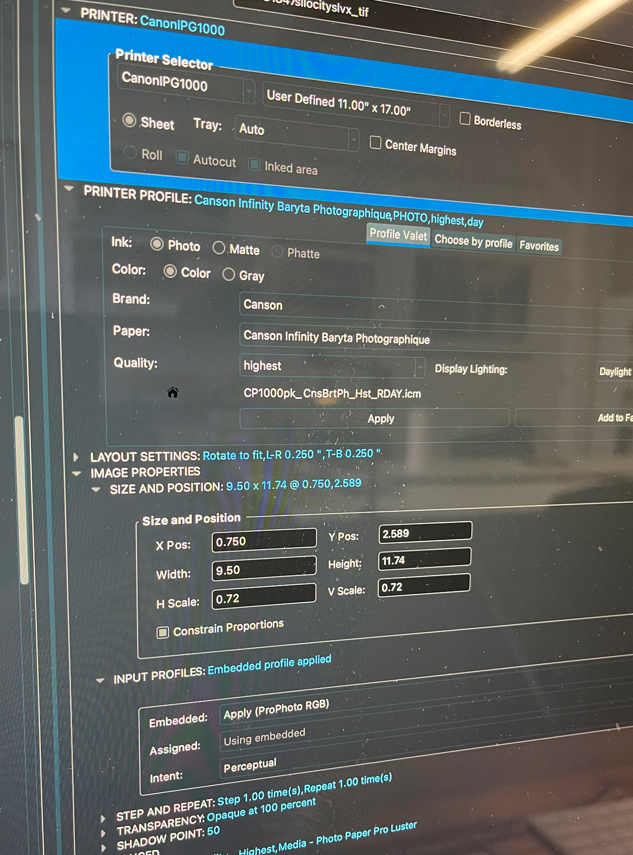This screenshot has width=633, height=855.
Task: Open the Quality highest dropdown
Action: (331, 366)
